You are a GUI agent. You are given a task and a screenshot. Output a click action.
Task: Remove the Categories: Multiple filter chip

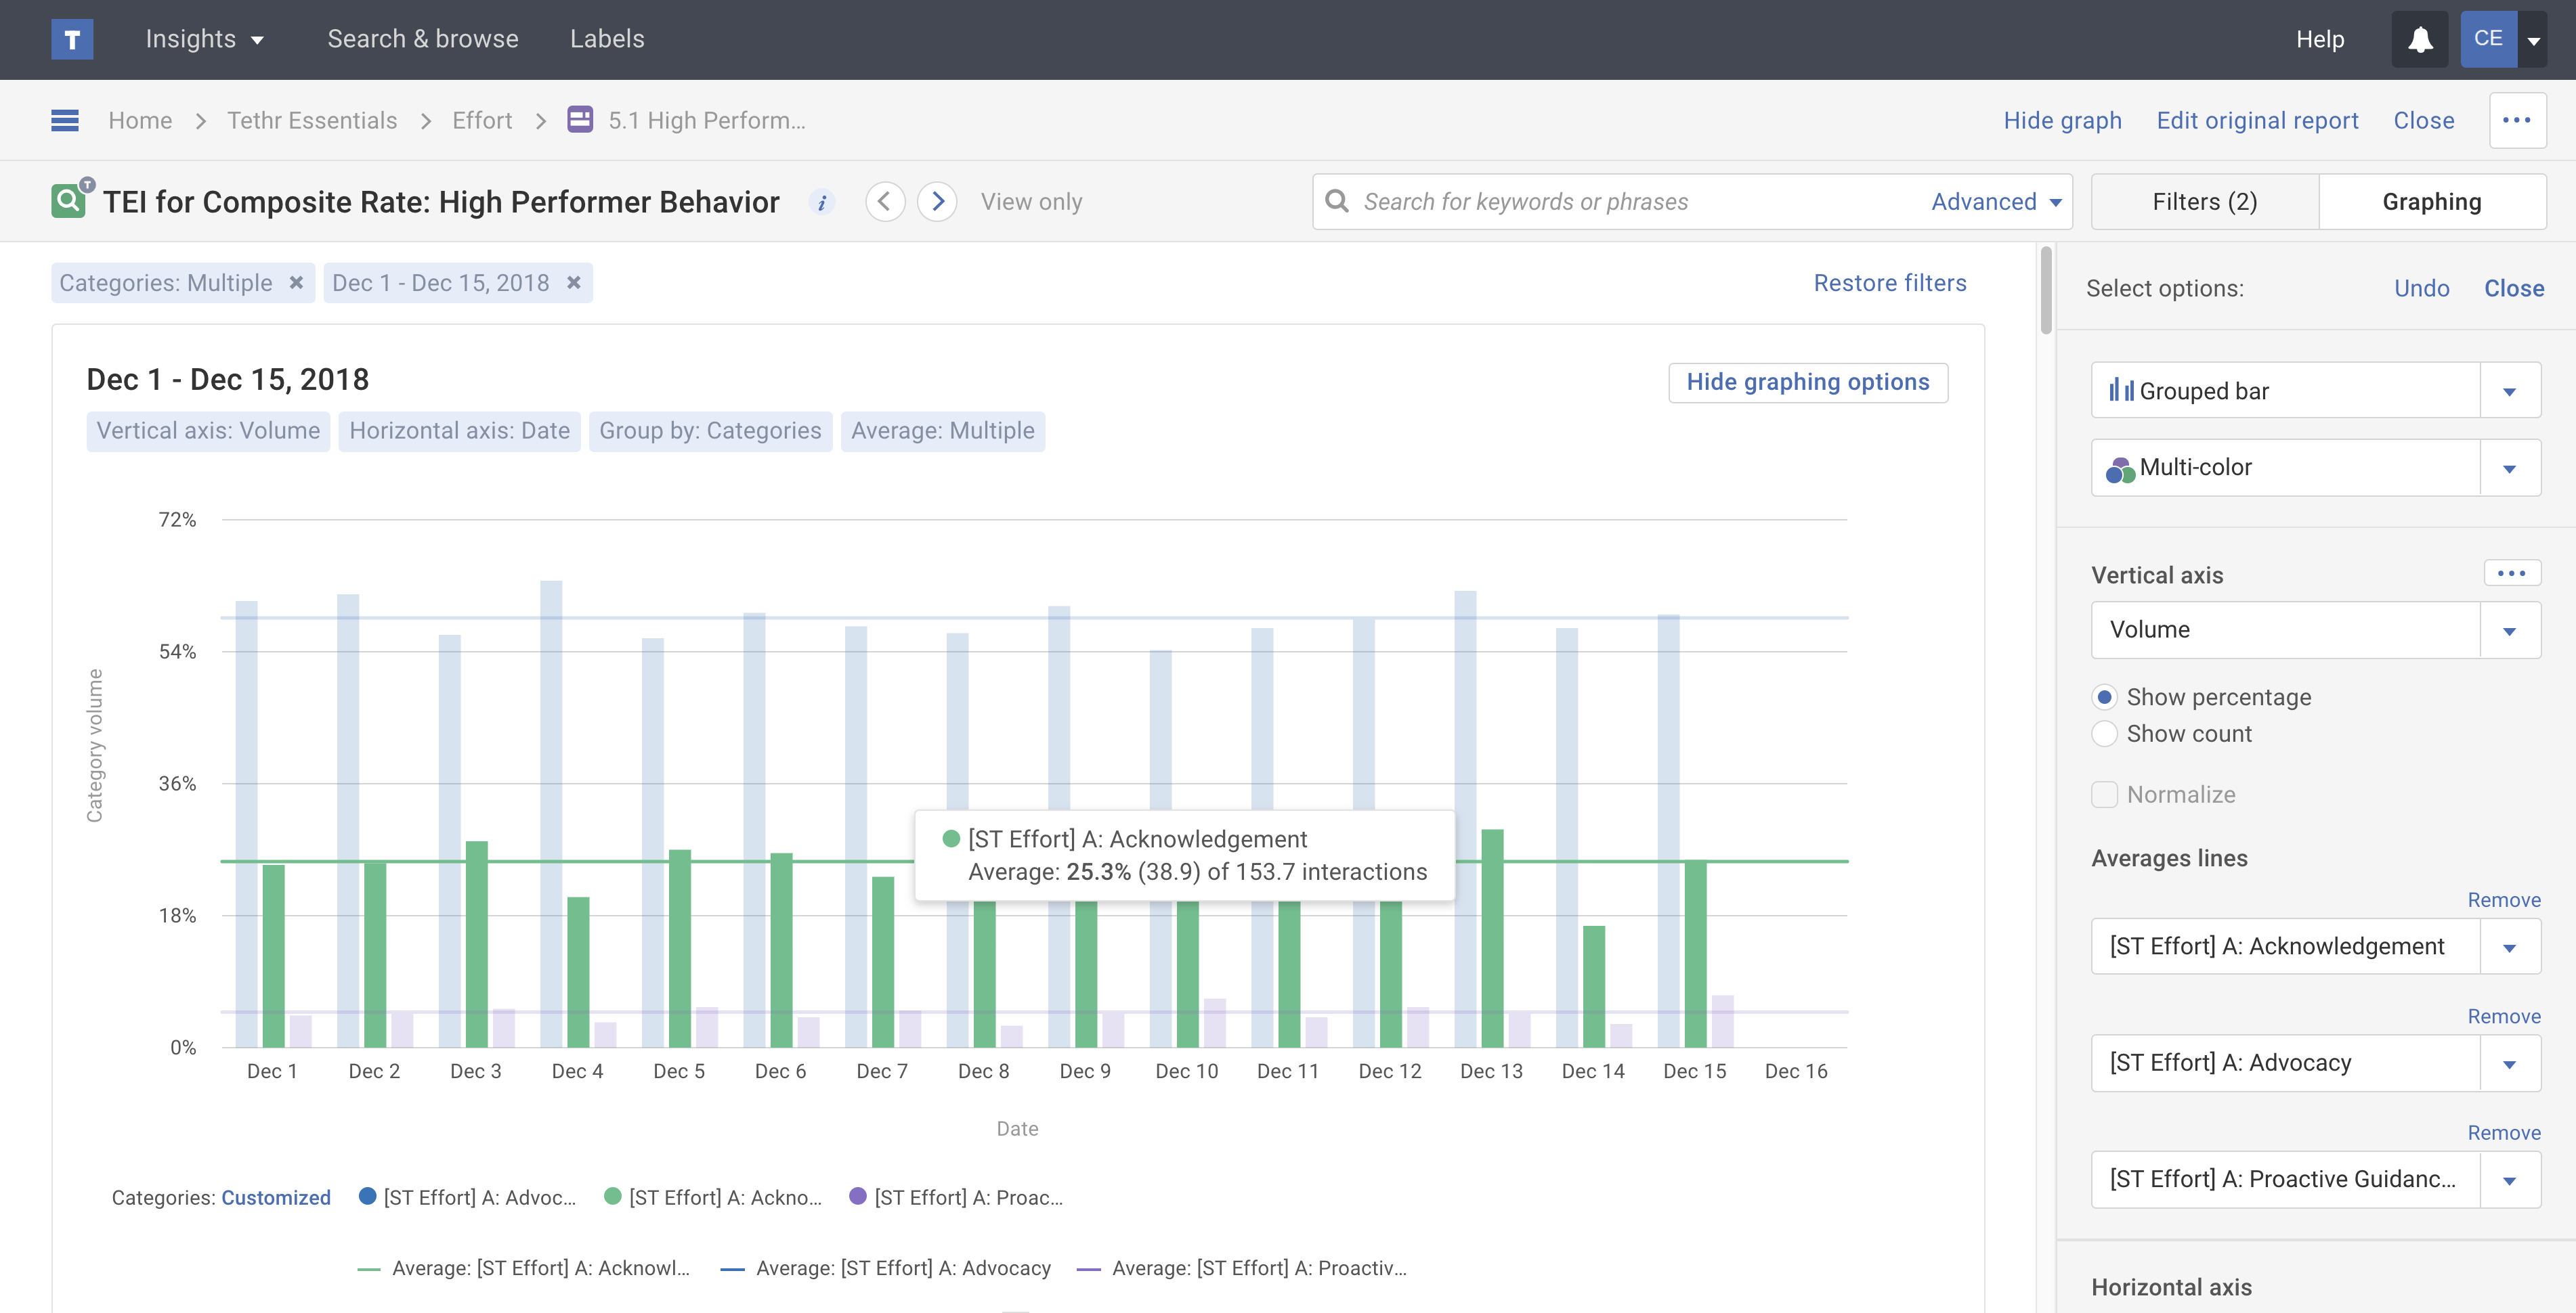(x=296, y=283)
